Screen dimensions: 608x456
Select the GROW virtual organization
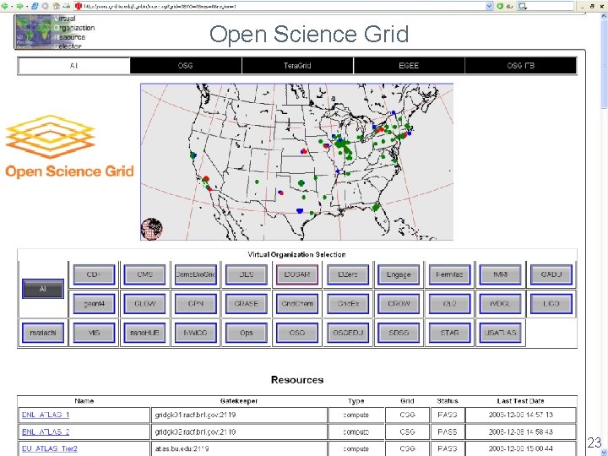(x=399, y=304)
